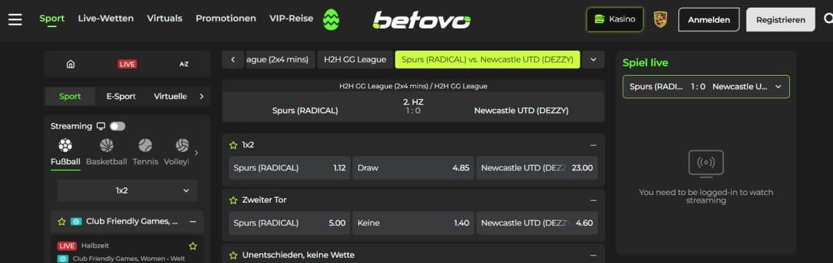Click the search magnifier icon
The image size is (833, 263).
(826, 19)
